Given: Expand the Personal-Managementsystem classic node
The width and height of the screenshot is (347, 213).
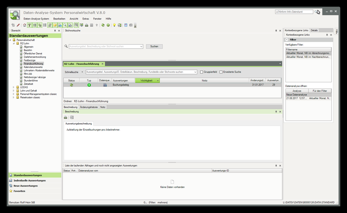Looking at the screenshot, I should point(14,94).
